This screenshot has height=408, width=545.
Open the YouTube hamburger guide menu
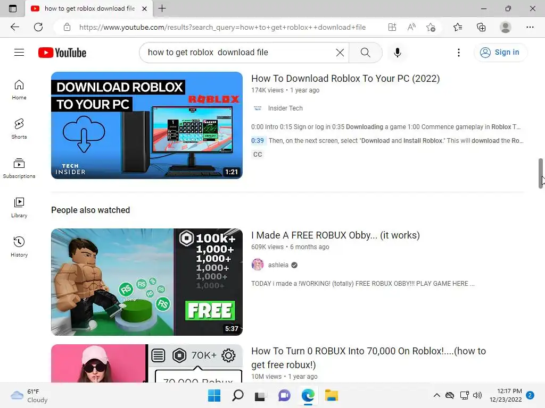click(x=19, y=53)
